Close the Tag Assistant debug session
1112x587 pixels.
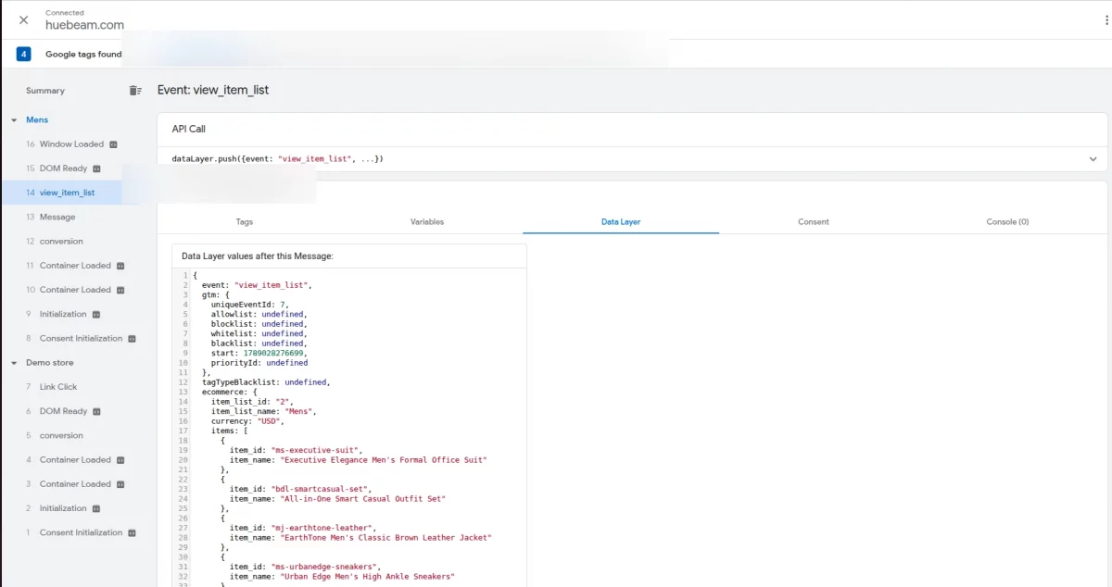coord(23,19)
